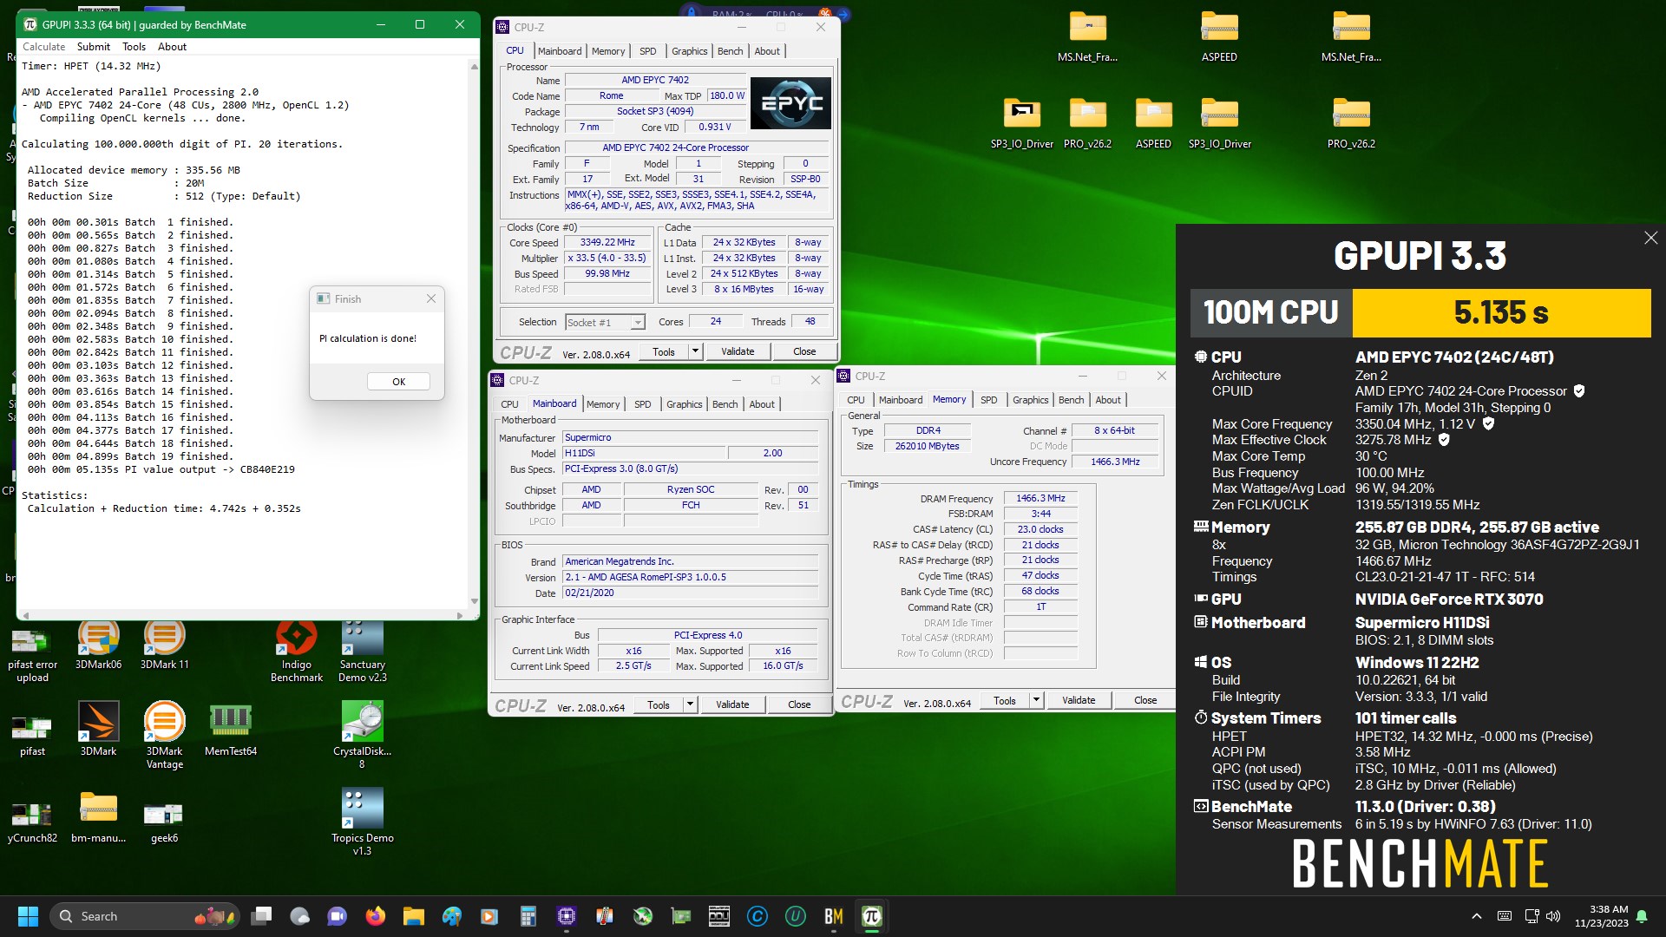Viewport: 1666px width, 937px height.
Task: Select Memory tab in top CPU-Z window
Action: point(607,51)
